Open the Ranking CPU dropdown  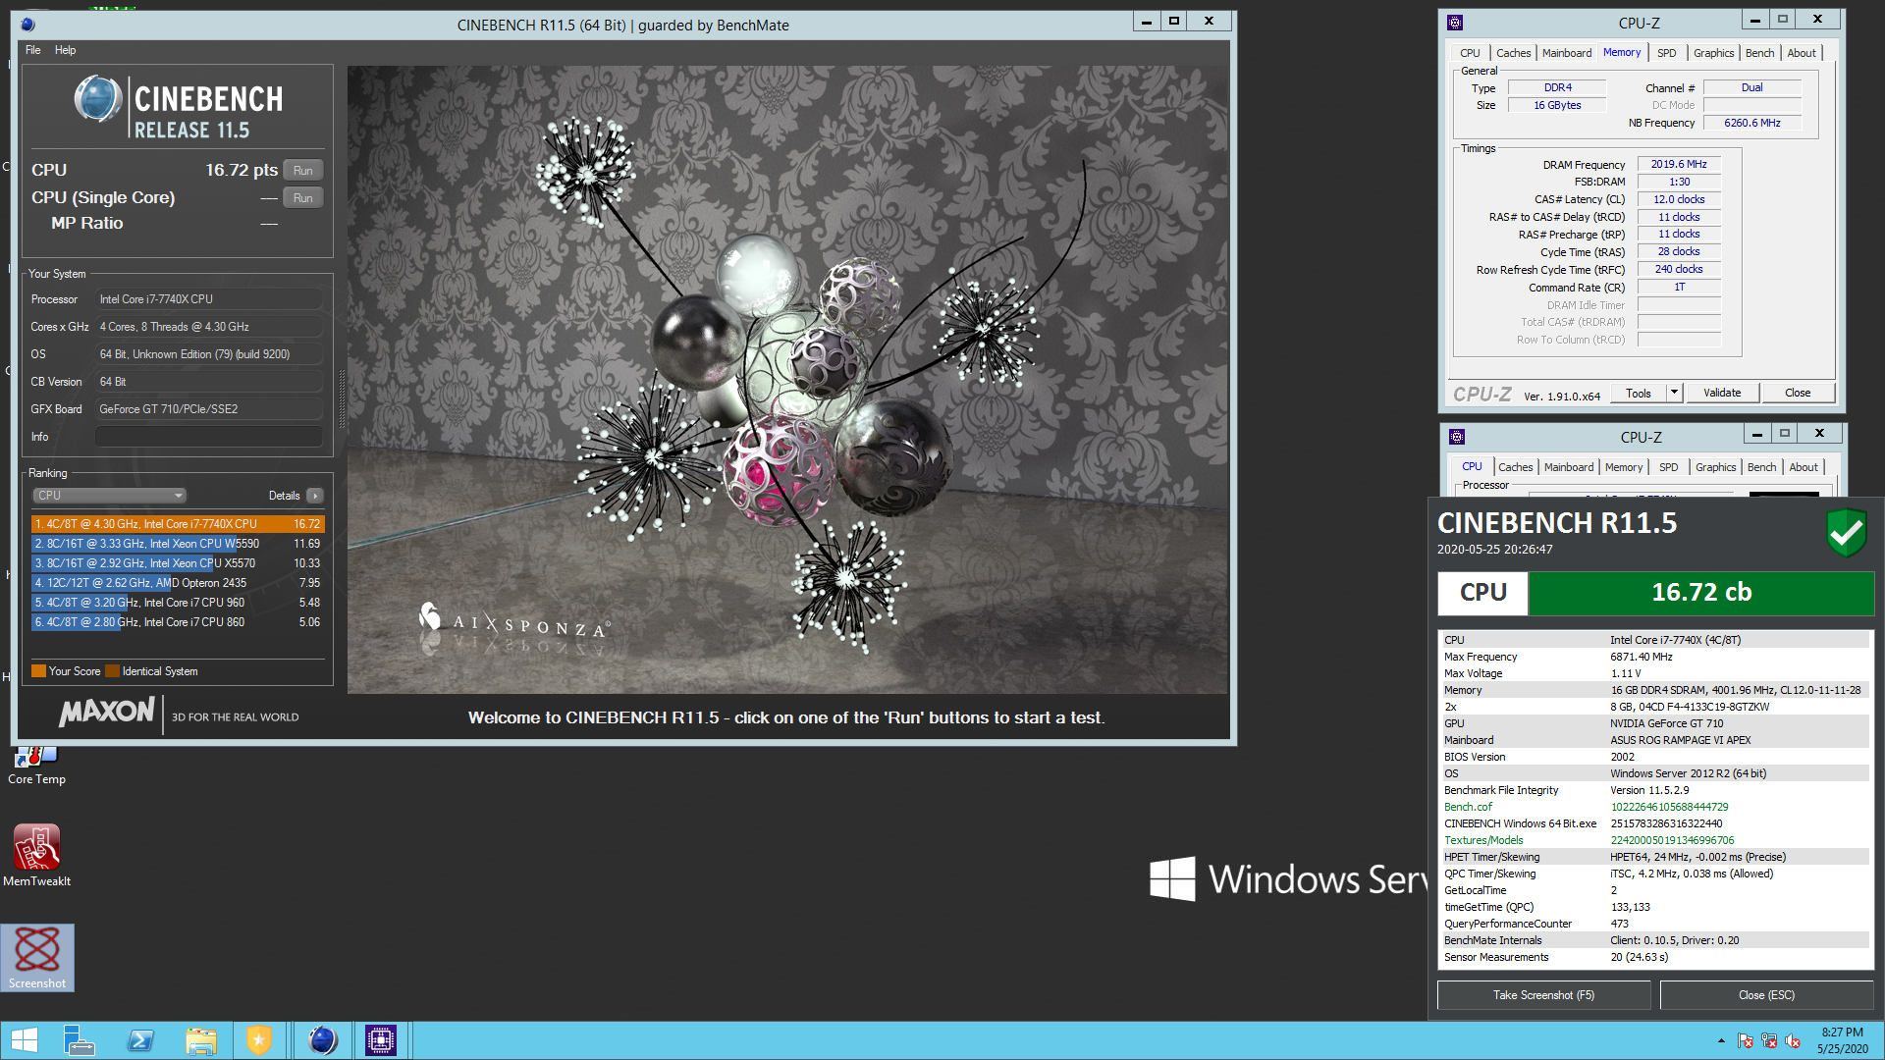(109, 496)
